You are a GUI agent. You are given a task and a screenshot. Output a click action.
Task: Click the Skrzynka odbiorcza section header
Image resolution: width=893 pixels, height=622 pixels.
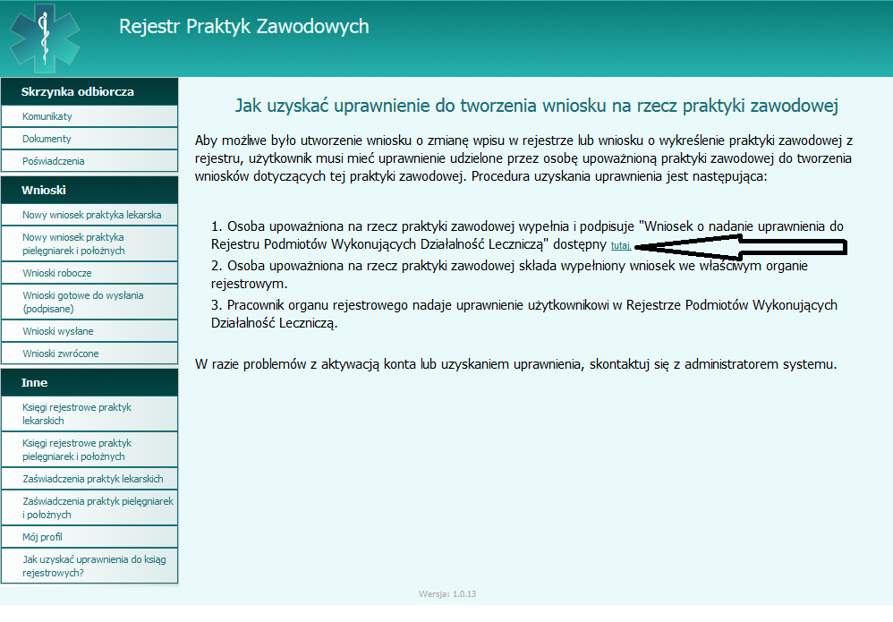[x=89, y=91]
